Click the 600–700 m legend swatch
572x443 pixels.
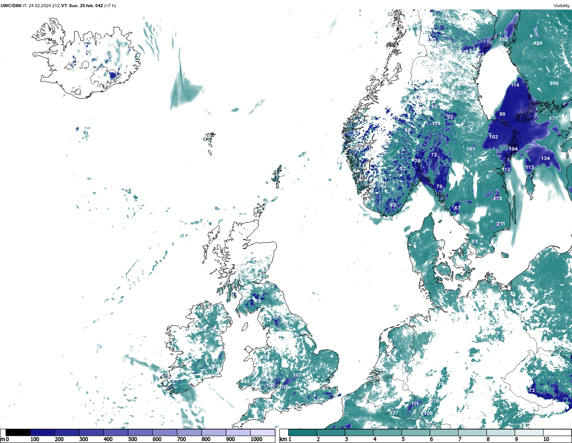pos(165,432)
